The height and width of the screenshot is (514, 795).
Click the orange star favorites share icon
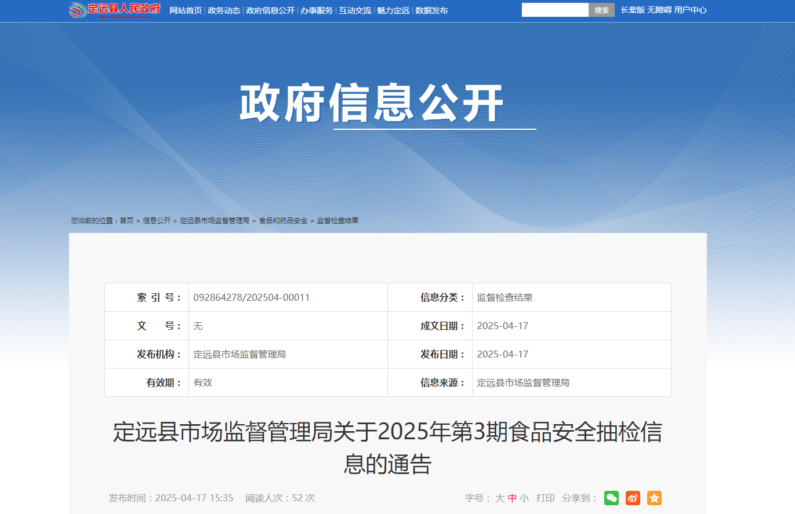pyautogui.click(x=654, y=498)
